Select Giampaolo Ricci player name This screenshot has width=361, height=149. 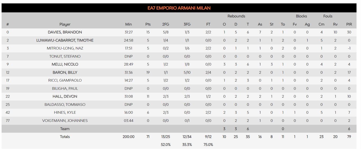tap(65, 80)
